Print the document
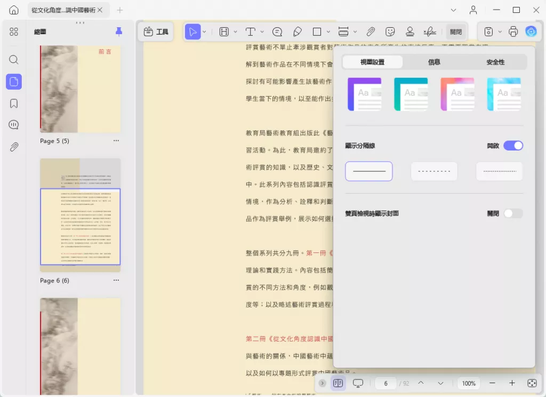546x397 pixels. coord(513,32)
